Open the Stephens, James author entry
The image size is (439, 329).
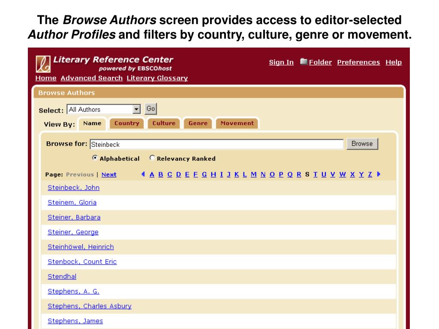click(x=75, y=321)
